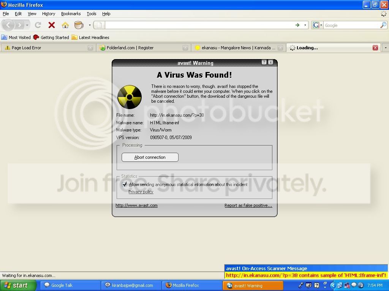Expand the address bar history dropdown
Screen dimensions: 389x291
(305, 25)
